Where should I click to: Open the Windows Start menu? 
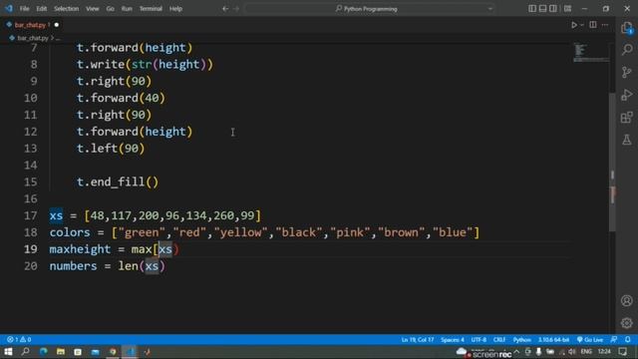pos(8,352)
